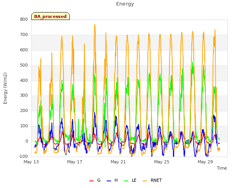Toggle the LE series legend entry
The width and height of the screenshot is (251, 188).
[x=130, y=180]
